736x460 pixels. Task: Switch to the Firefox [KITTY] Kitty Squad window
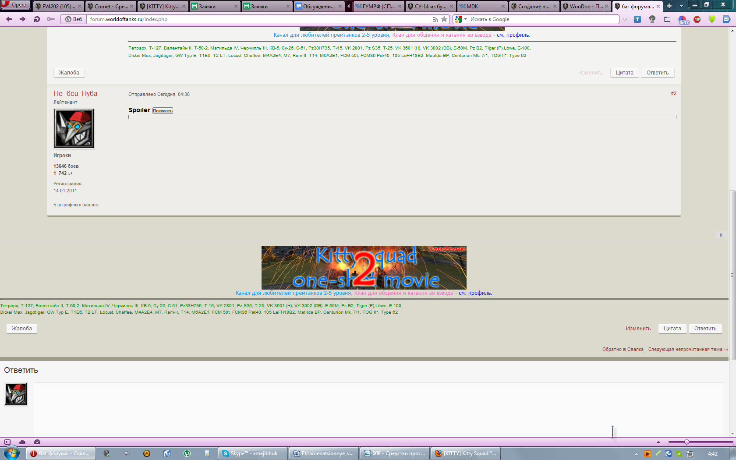click(x=466, y=453)
